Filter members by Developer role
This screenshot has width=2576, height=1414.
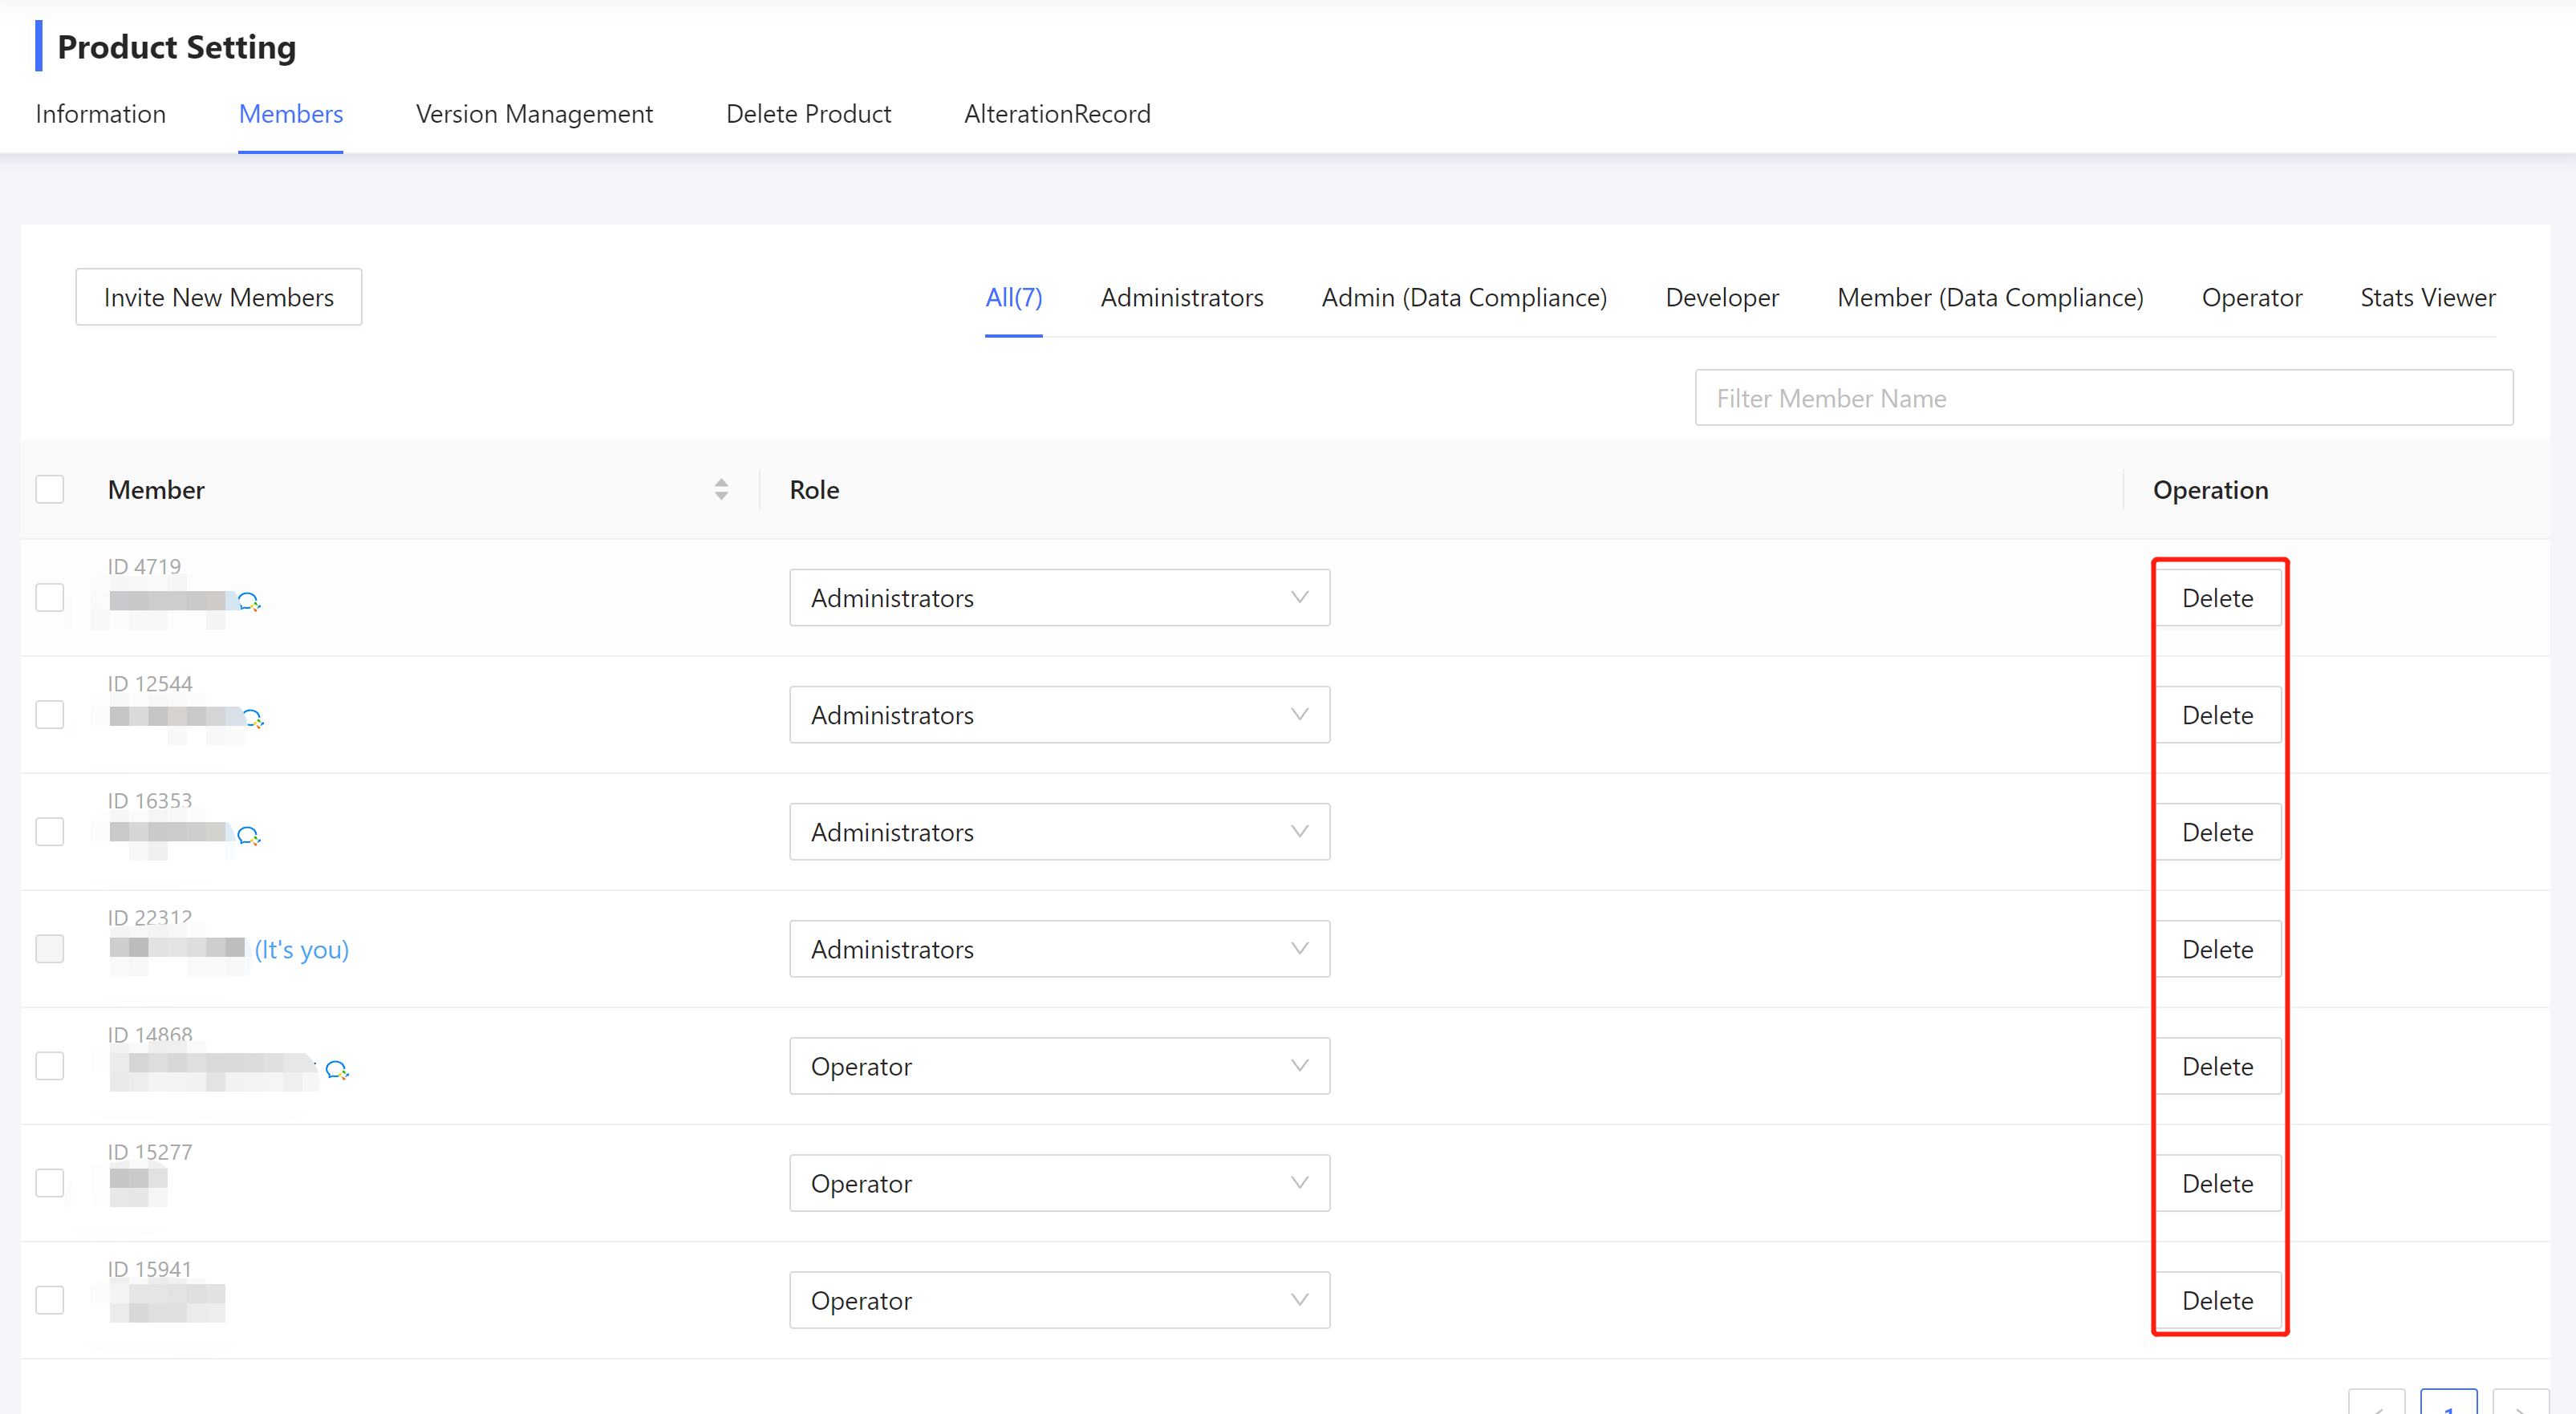click(x=1722, y=297)
